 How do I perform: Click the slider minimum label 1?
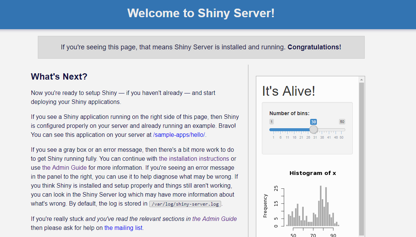click(x=271, y=122)
